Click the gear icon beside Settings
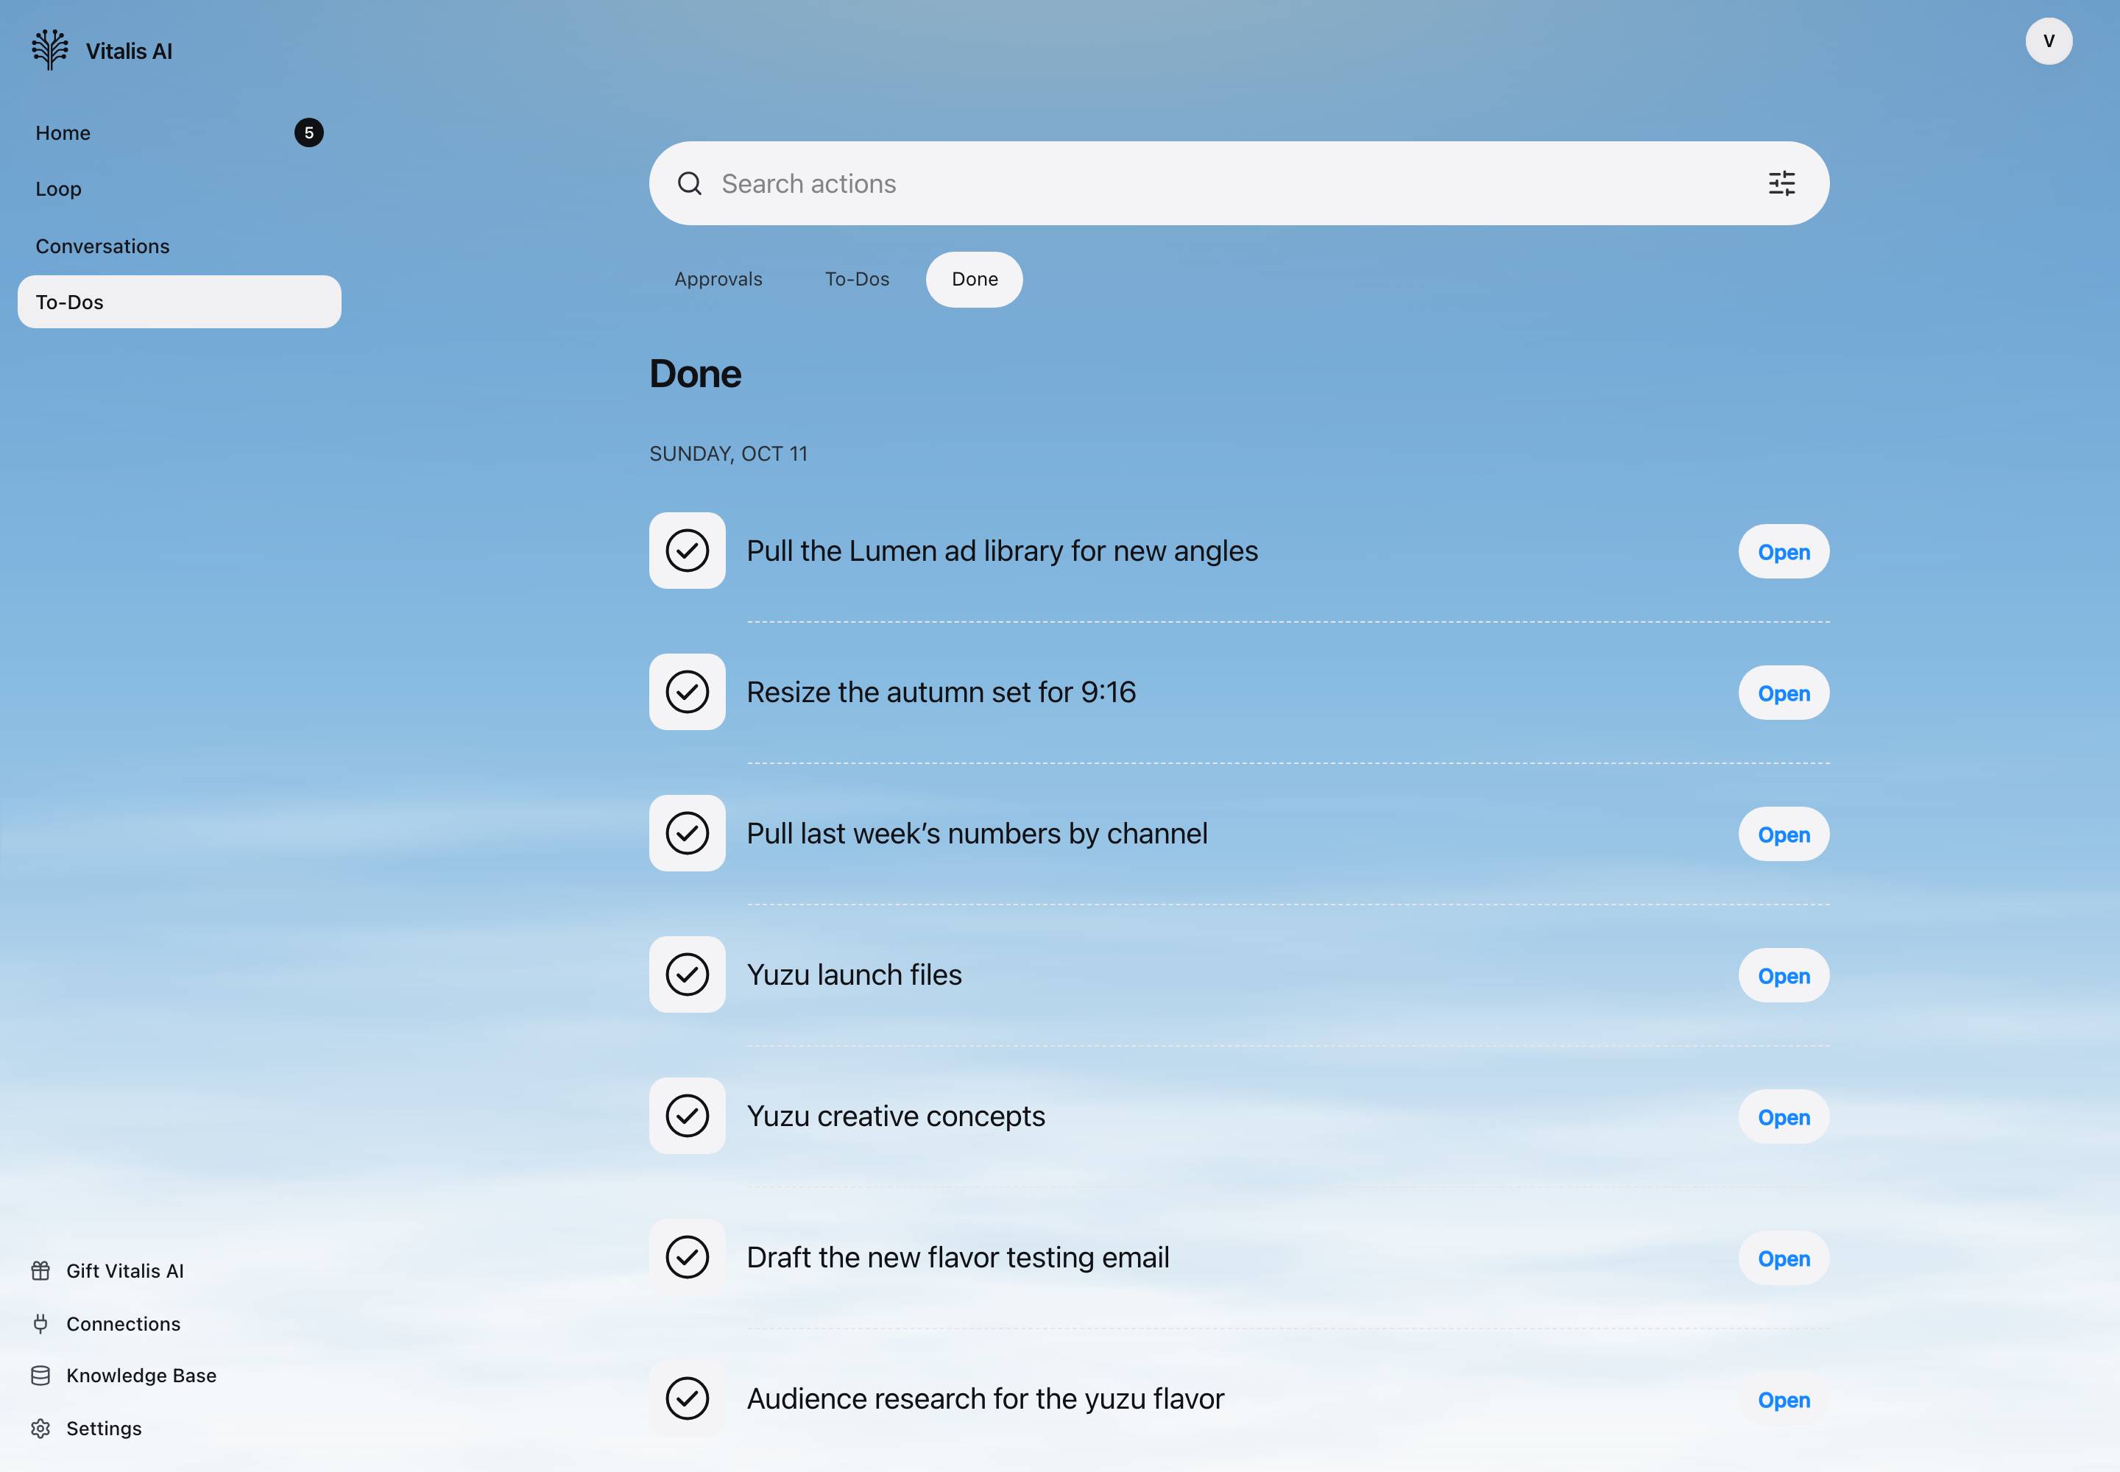The width and height of the screenshot is (2120, 1472). click(40, 1429)
